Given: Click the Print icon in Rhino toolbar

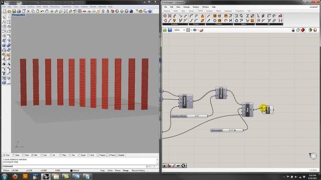Looking at the screenshot, I should [19, 11].
